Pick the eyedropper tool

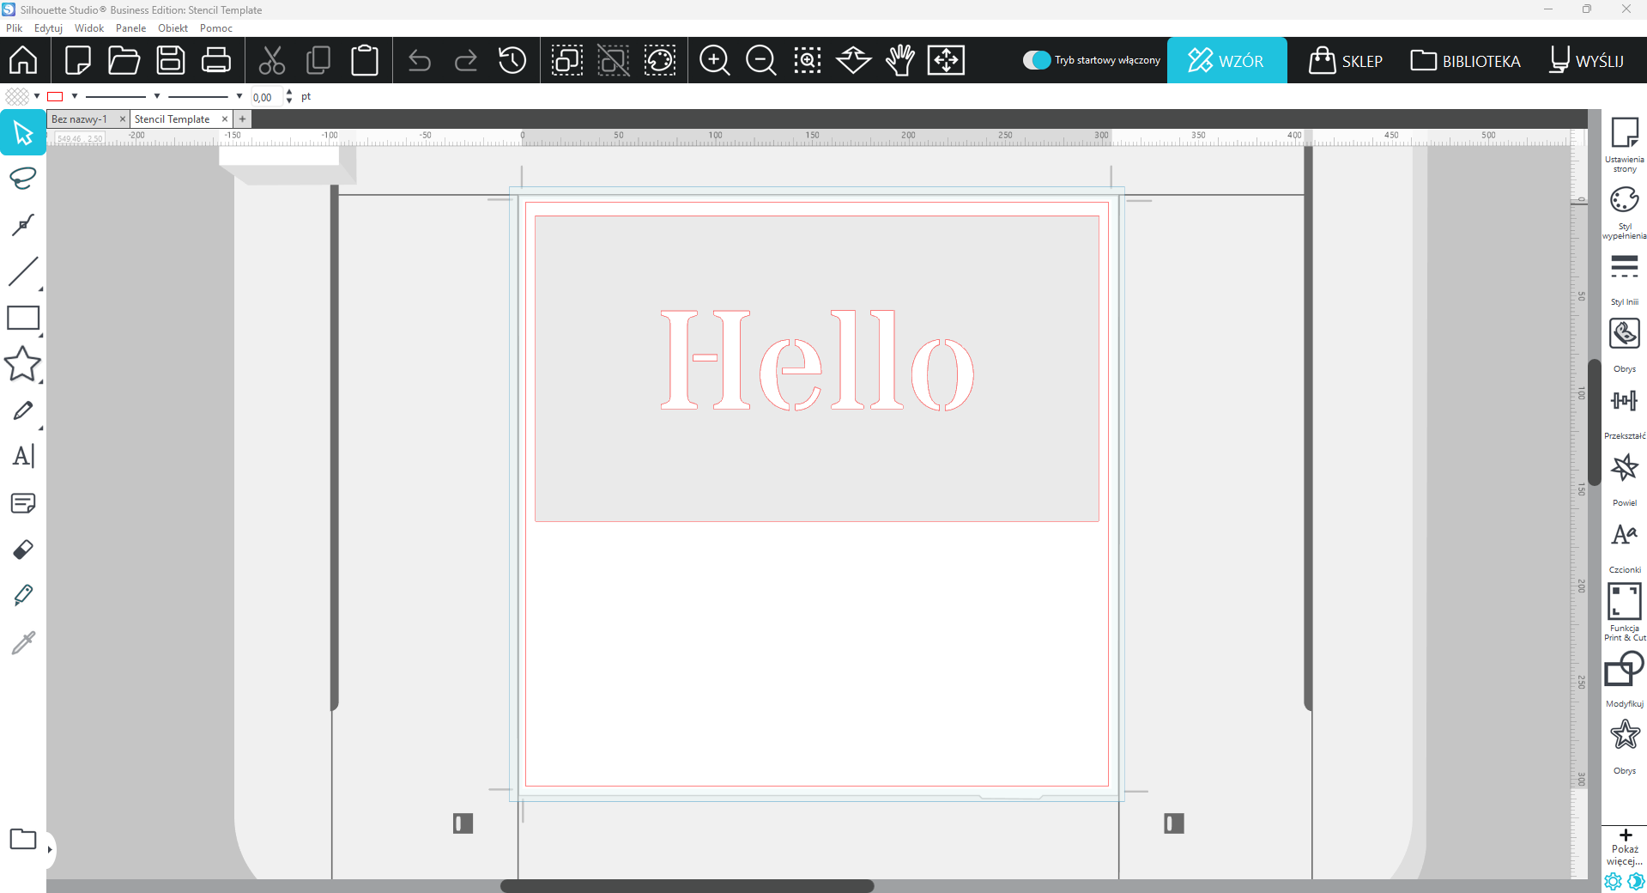coord(23,641)
